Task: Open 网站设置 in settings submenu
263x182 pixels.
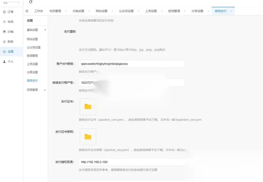Action: 32,39
